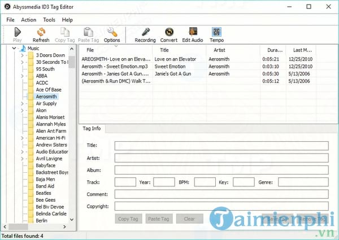
Task: Click into the Key input field
Action: [244, 182]
